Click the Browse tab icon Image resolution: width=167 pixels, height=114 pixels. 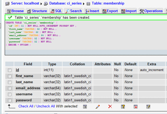[9, 11]
